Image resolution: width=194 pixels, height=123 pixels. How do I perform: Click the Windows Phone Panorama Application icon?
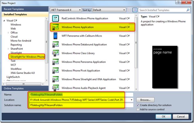coord(56,62)
